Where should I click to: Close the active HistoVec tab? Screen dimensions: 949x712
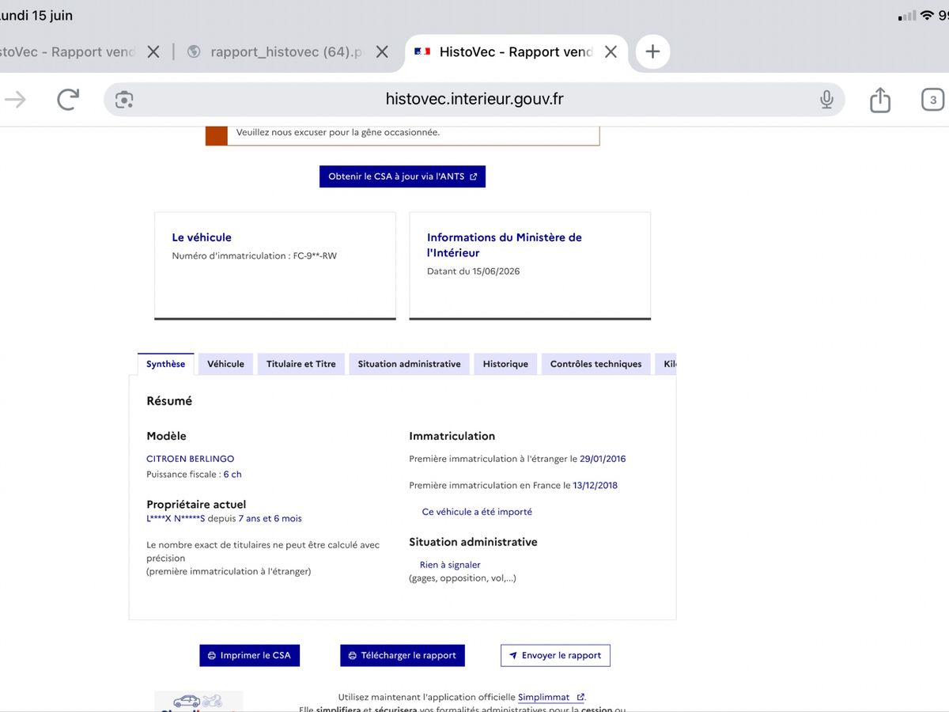[611, 52]
